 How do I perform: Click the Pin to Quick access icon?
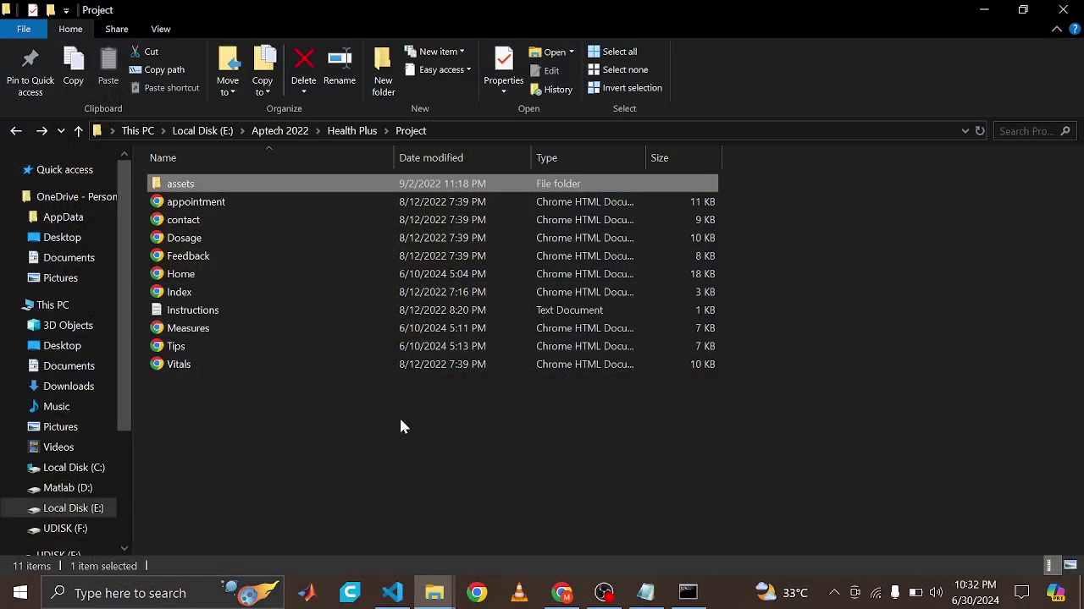30,71
